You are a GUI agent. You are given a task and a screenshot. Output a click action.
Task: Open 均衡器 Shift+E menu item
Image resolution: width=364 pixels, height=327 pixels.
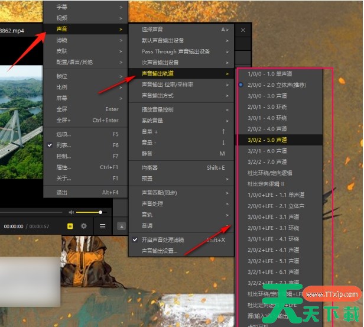[181, 168]
